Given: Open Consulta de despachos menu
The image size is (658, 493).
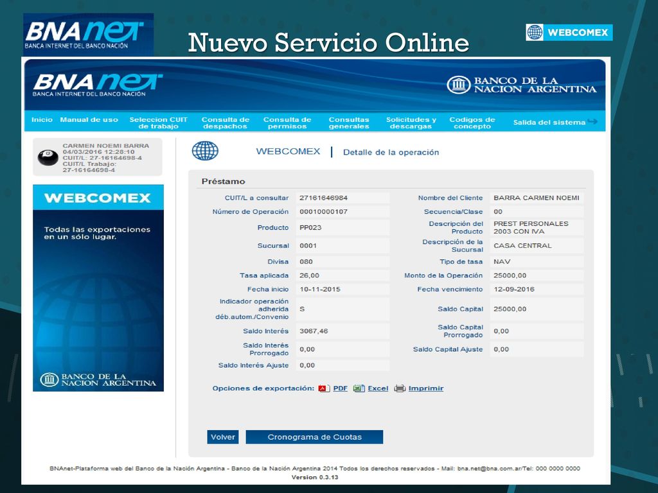Looking at the screenshot, I should 226,123.
